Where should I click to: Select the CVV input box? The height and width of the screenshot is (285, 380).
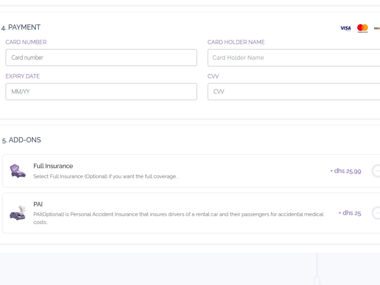294,92
